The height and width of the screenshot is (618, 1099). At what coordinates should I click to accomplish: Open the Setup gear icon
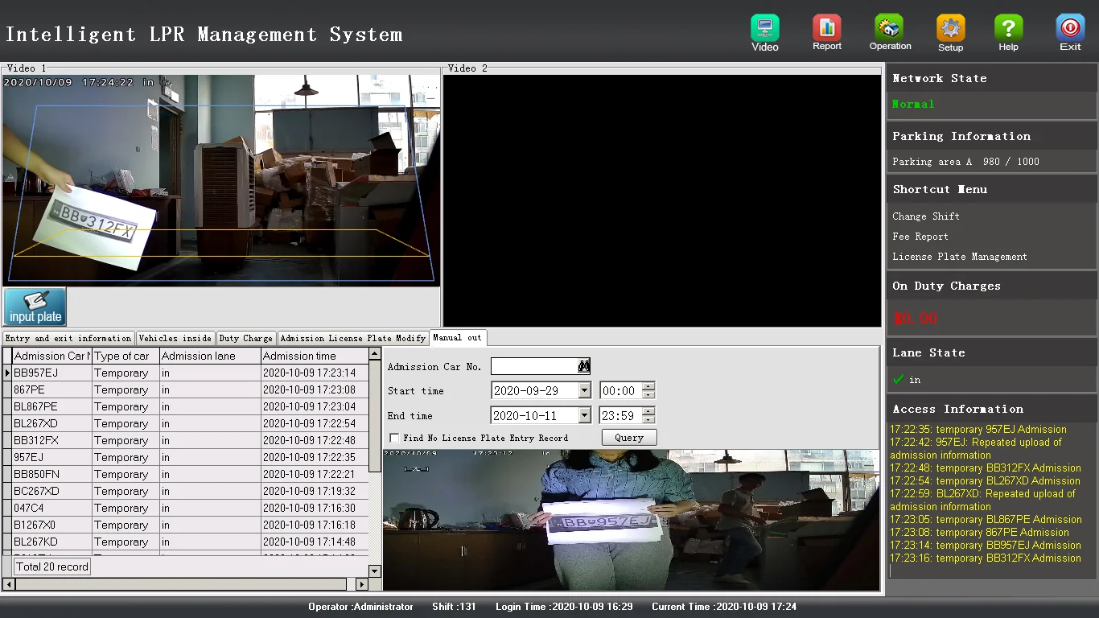point(950,29)
